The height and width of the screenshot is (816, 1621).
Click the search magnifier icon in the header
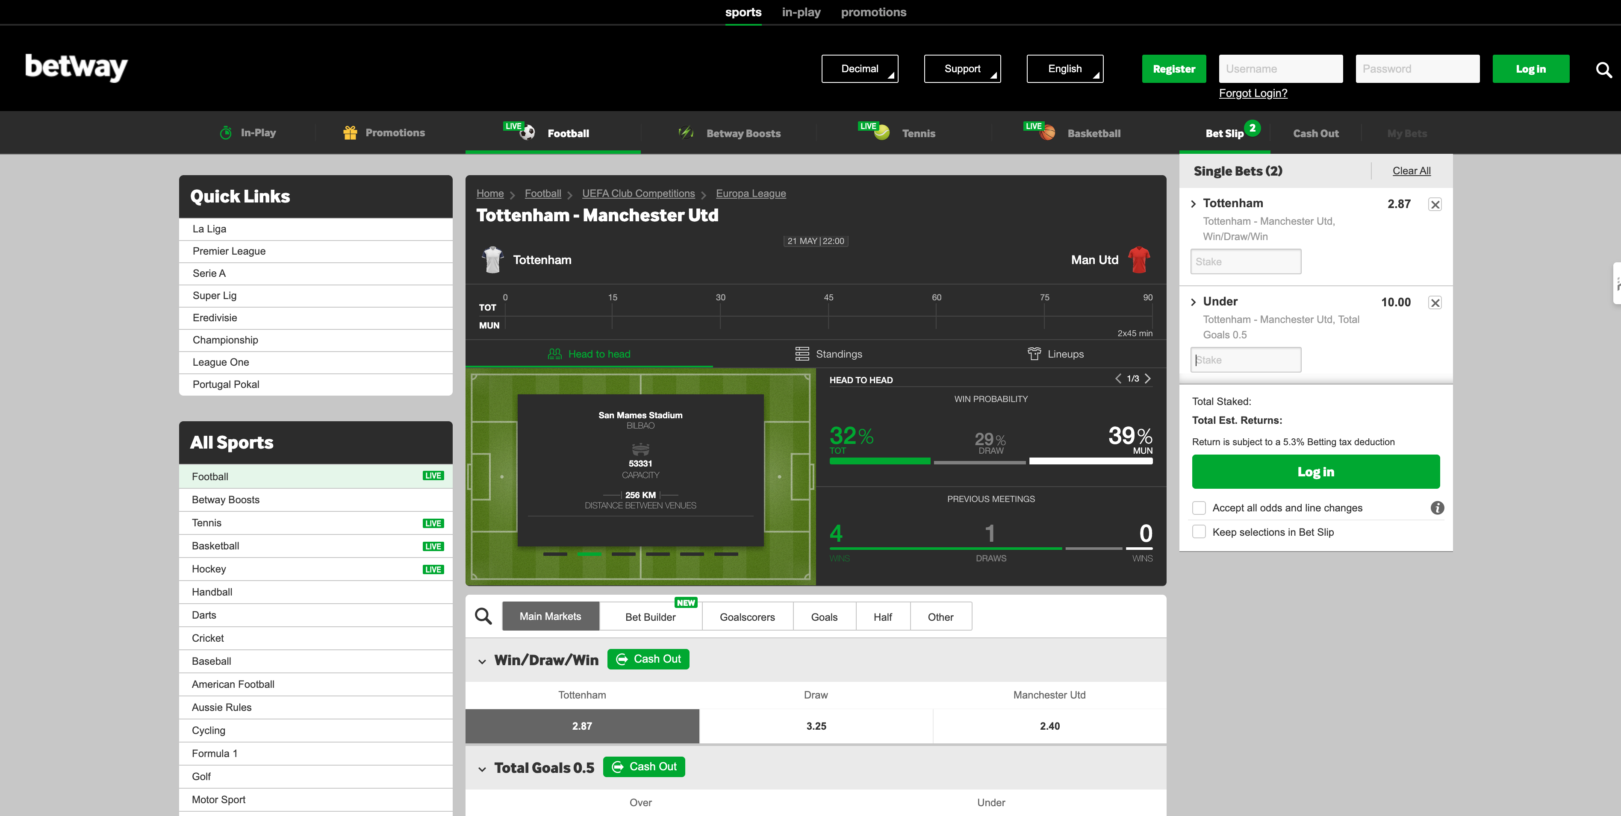(x=1603, y=69)
